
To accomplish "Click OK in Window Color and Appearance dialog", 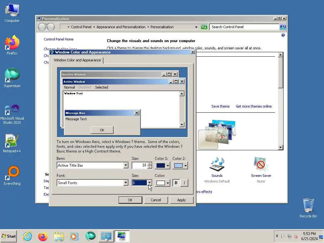I will (130, 200).
